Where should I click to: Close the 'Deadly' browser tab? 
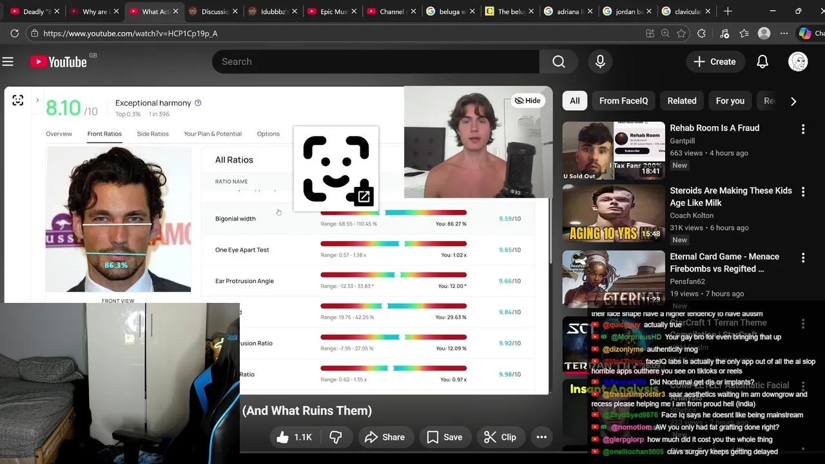(x=57, y=12)
